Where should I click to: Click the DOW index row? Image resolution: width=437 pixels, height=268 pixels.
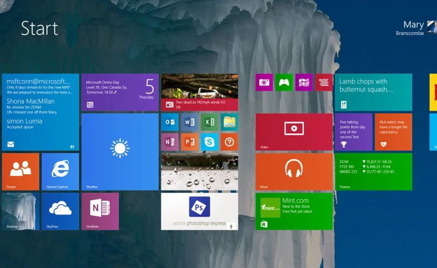tap(366, 161)
